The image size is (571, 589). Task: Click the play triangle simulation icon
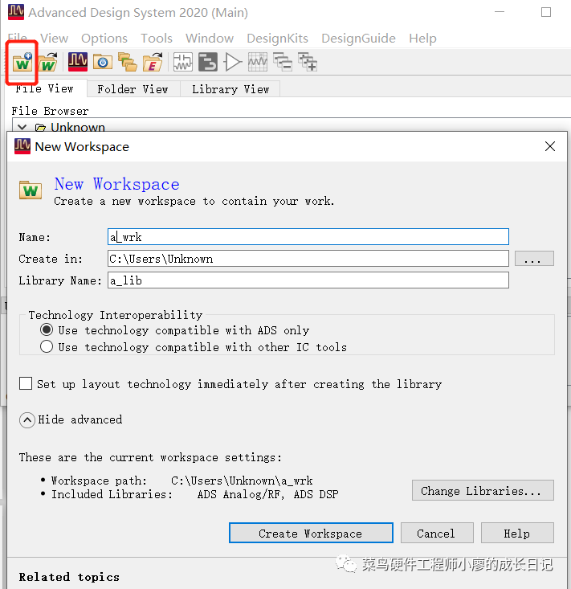232,62
